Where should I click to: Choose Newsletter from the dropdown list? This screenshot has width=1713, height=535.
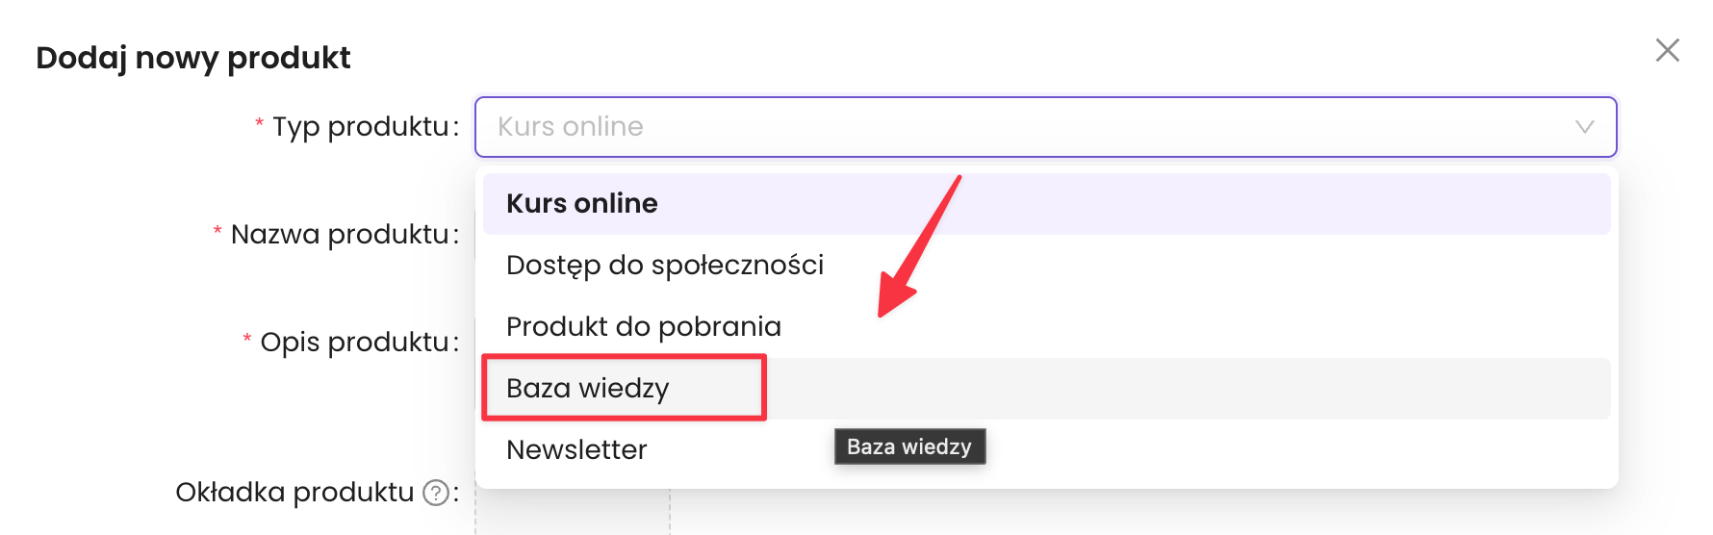pos(576,450)
